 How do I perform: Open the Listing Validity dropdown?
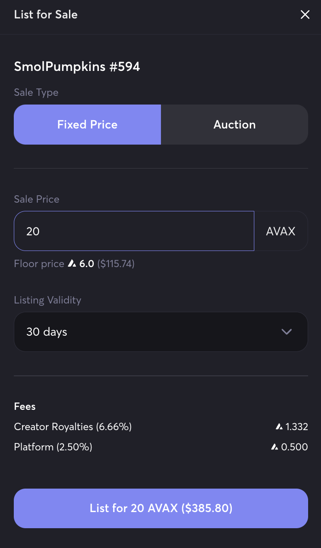click(x=160, y=332)
